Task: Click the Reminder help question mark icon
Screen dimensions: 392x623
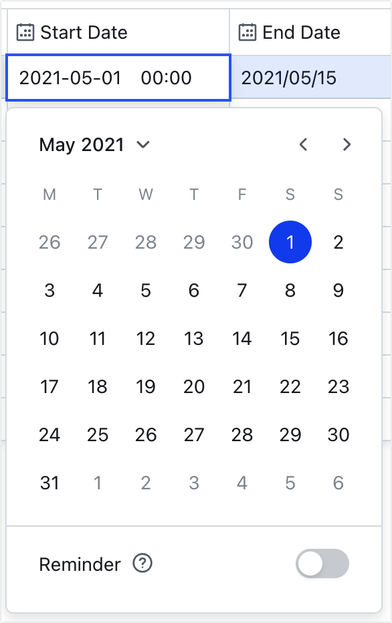Action: (143, 564)
